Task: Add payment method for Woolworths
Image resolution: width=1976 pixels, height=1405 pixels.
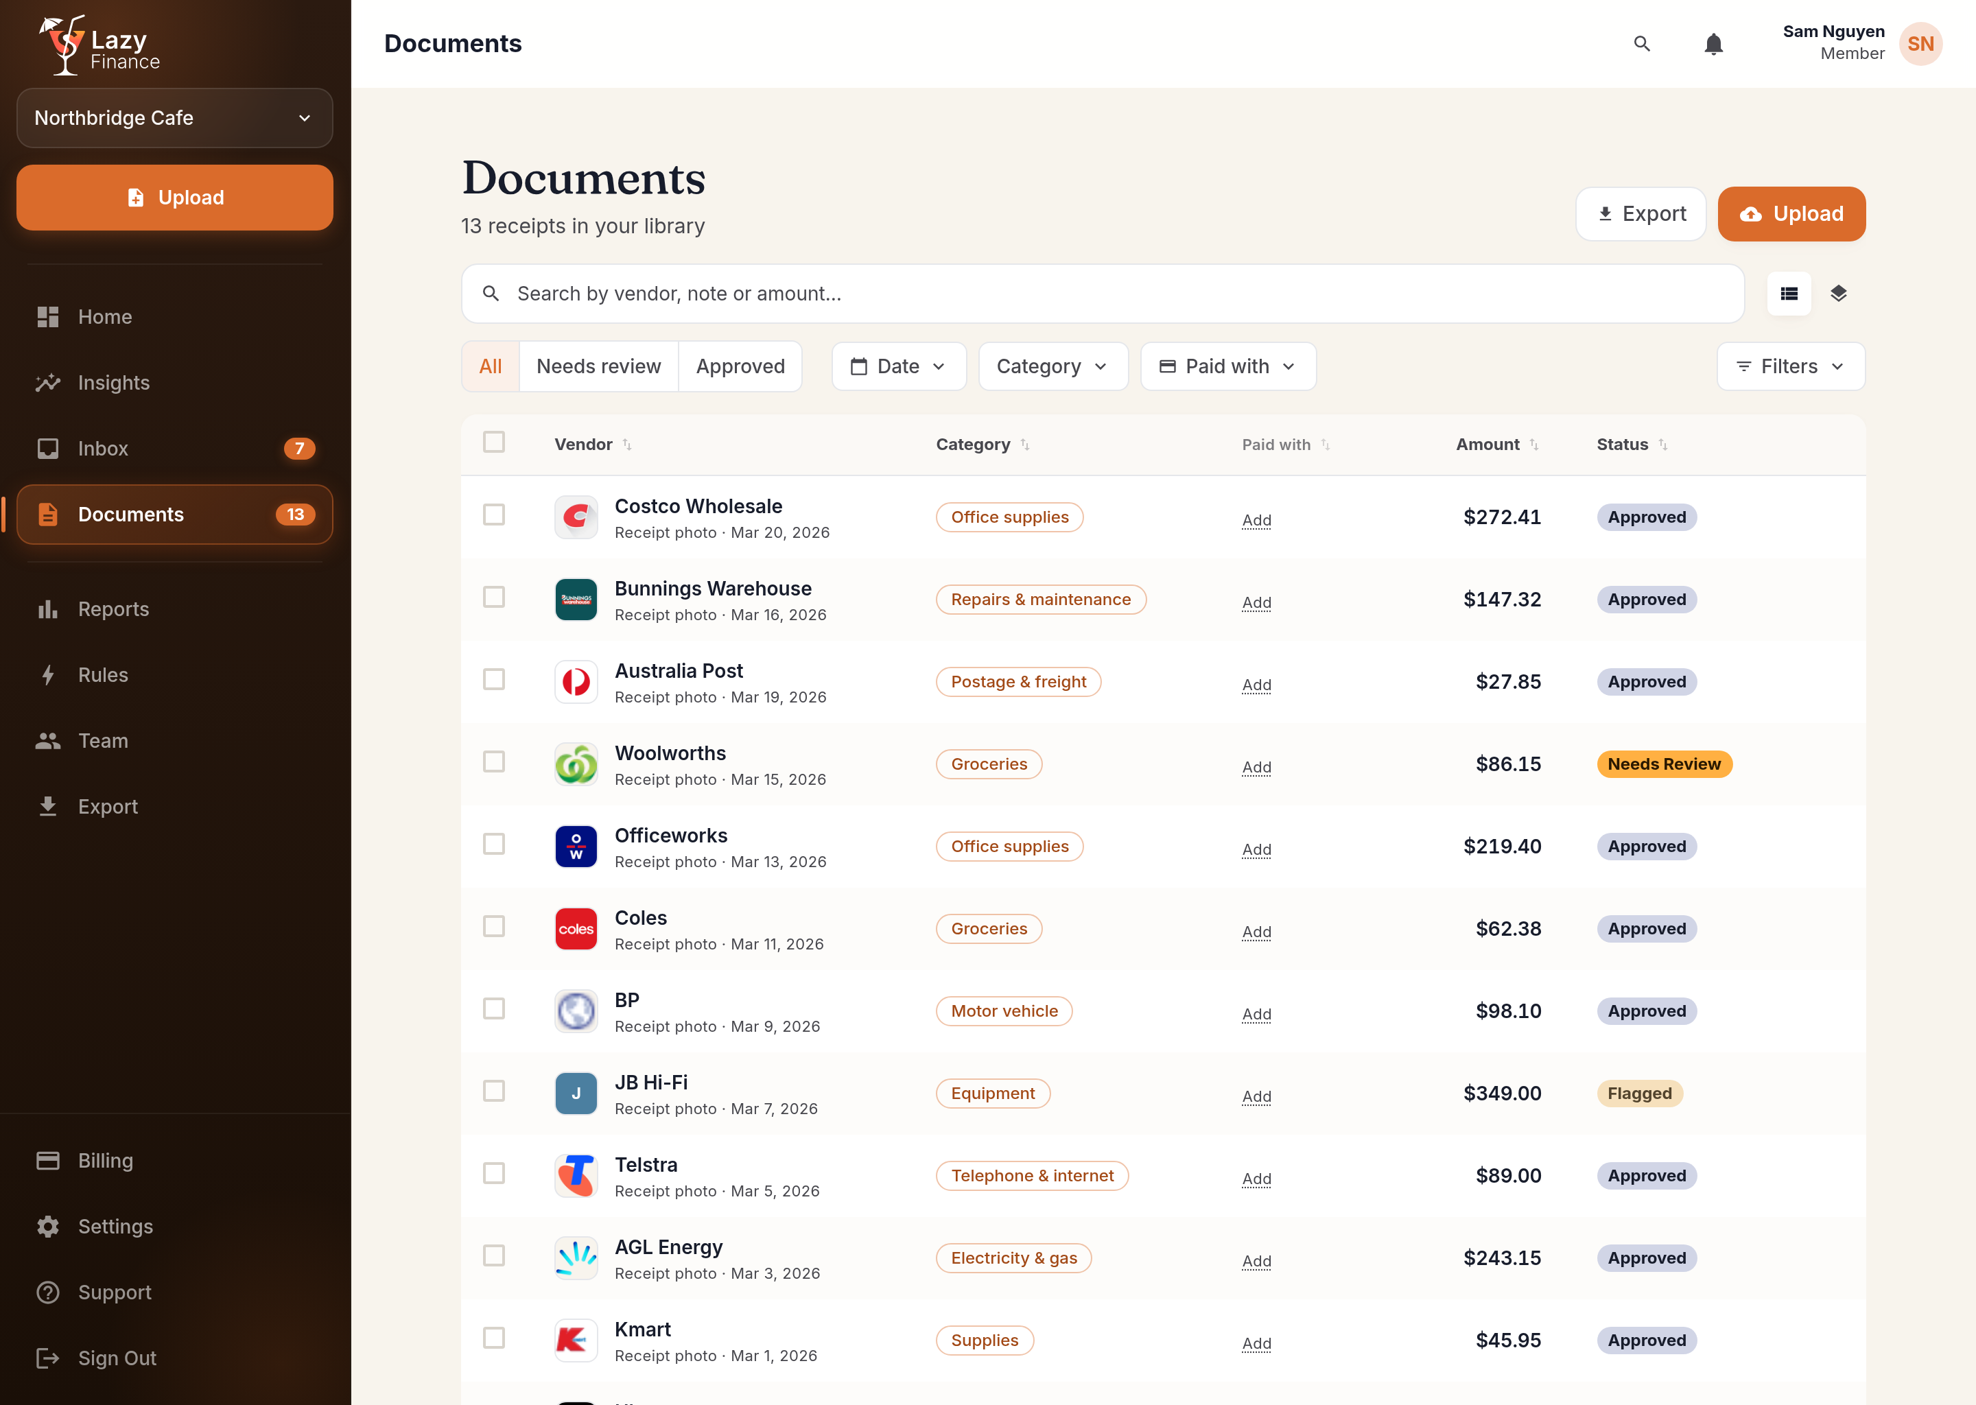Action: point(1256,766)
